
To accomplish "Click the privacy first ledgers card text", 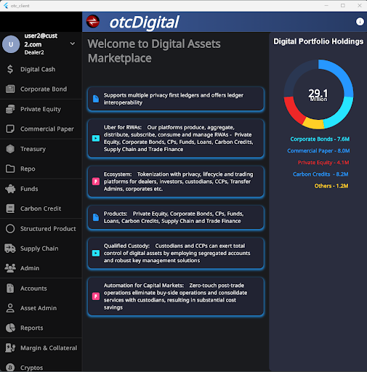I will pos(174,99).
